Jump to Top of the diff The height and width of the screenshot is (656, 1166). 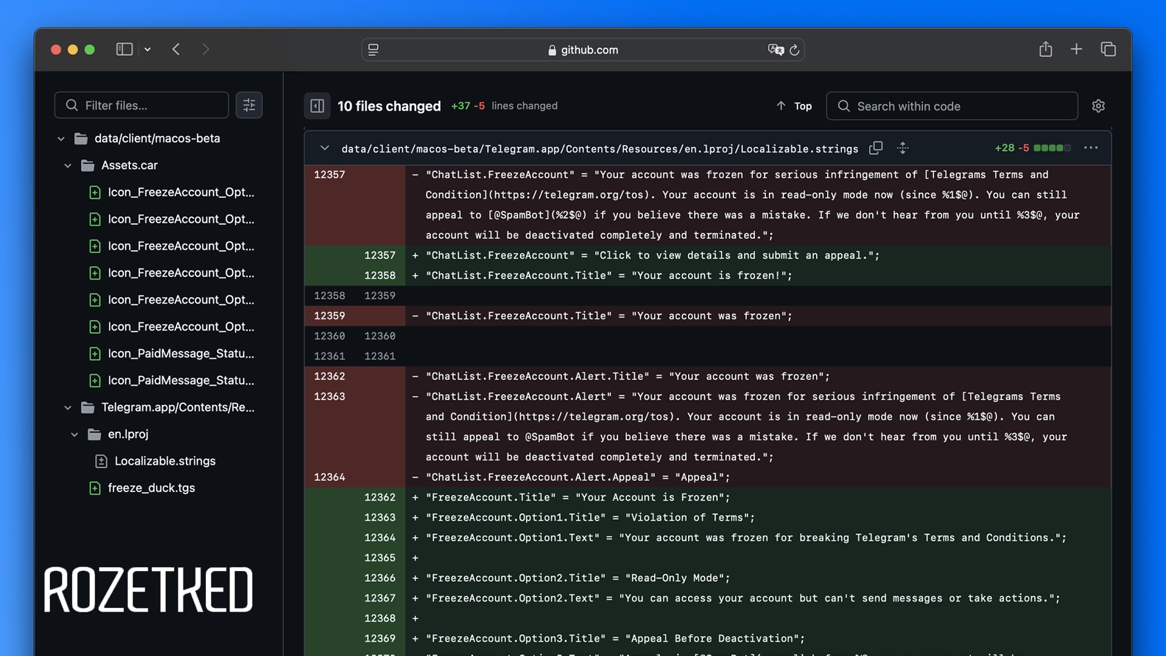(794, 106)
